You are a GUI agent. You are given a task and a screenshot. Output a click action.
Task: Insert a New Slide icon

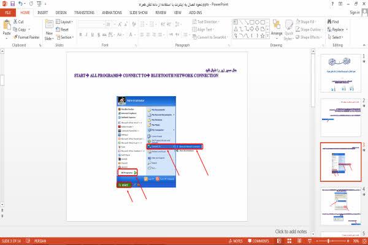coord(49,25)
